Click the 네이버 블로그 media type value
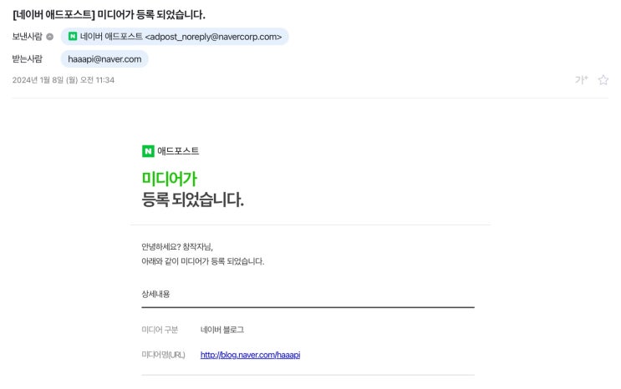Screen dimensions: 621x389 [222, 330]
